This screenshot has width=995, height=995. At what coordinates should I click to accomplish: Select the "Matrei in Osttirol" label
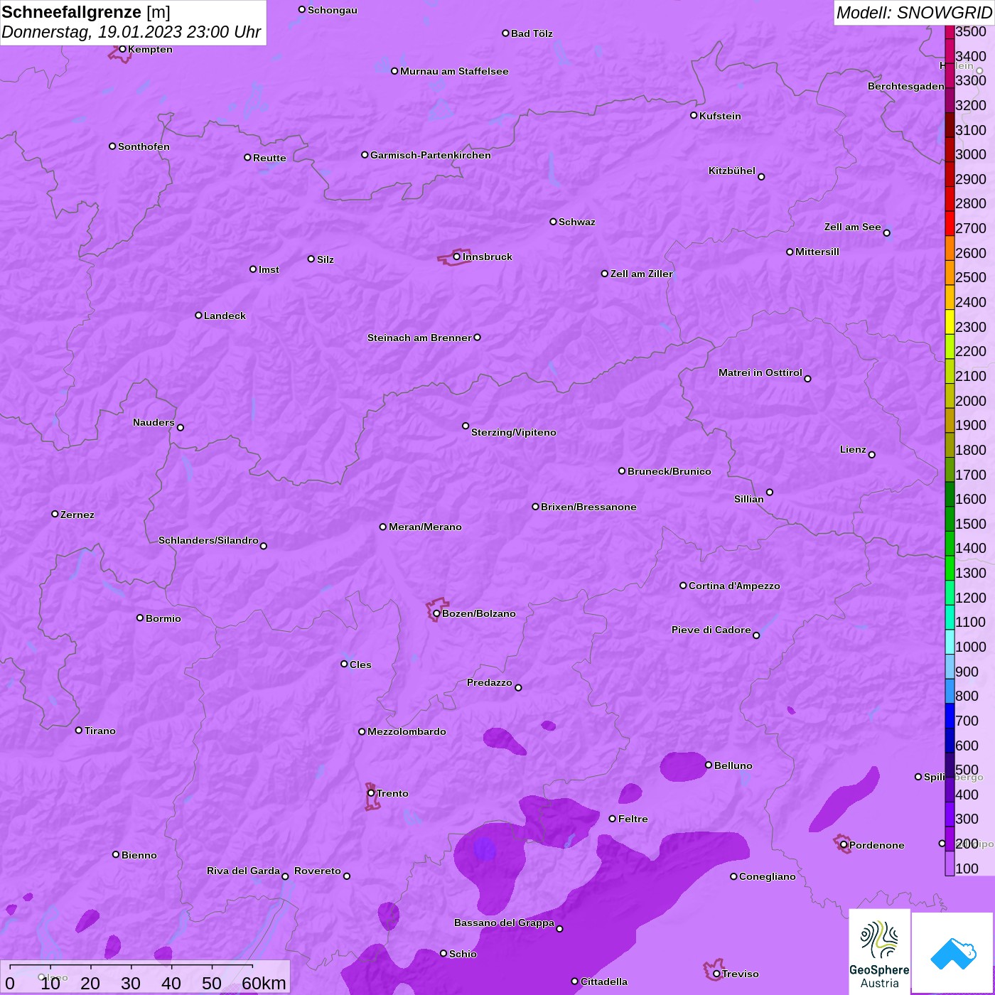[x=760, y=372]
